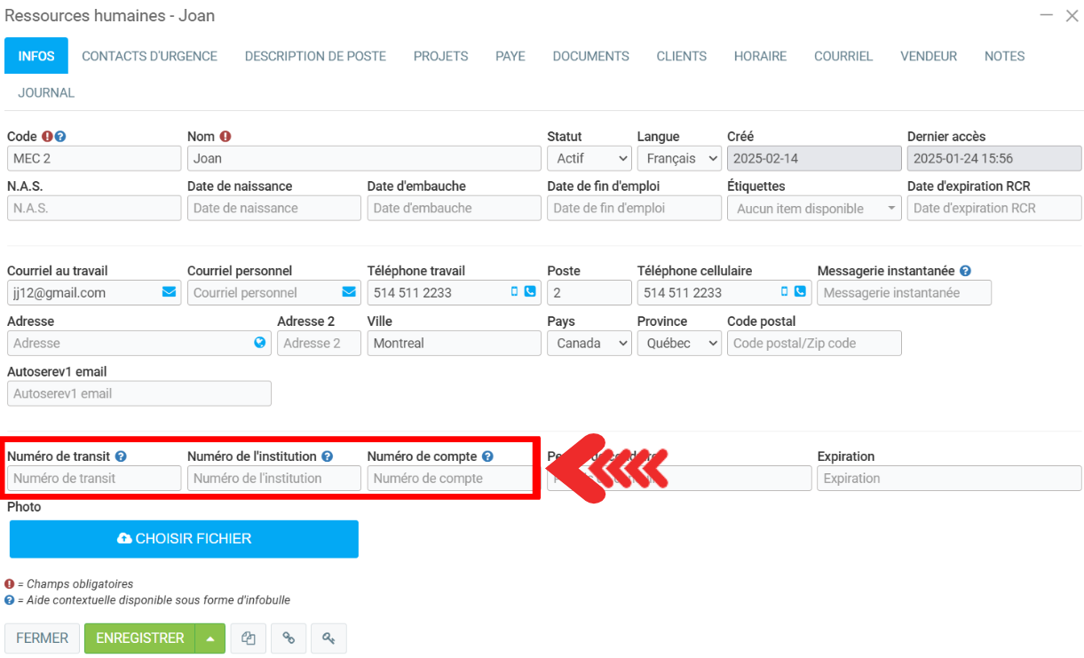Switch to the Contacts d'urgence tab
Screen dimensions: 1084x658
pyautogui.click(x=149, y=56)
